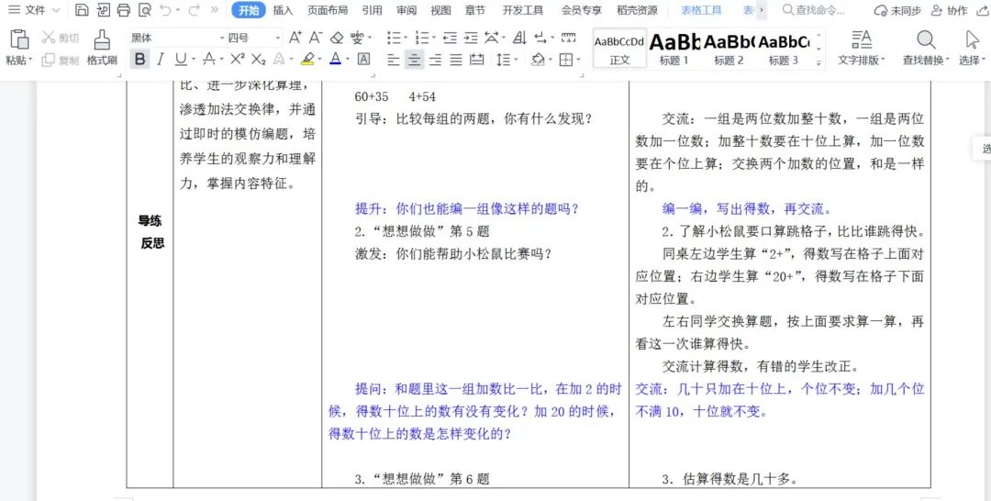This screenshot has height=501, width=991.
Task: Click the Format Painter brush icon
Action: coord(102,39)
